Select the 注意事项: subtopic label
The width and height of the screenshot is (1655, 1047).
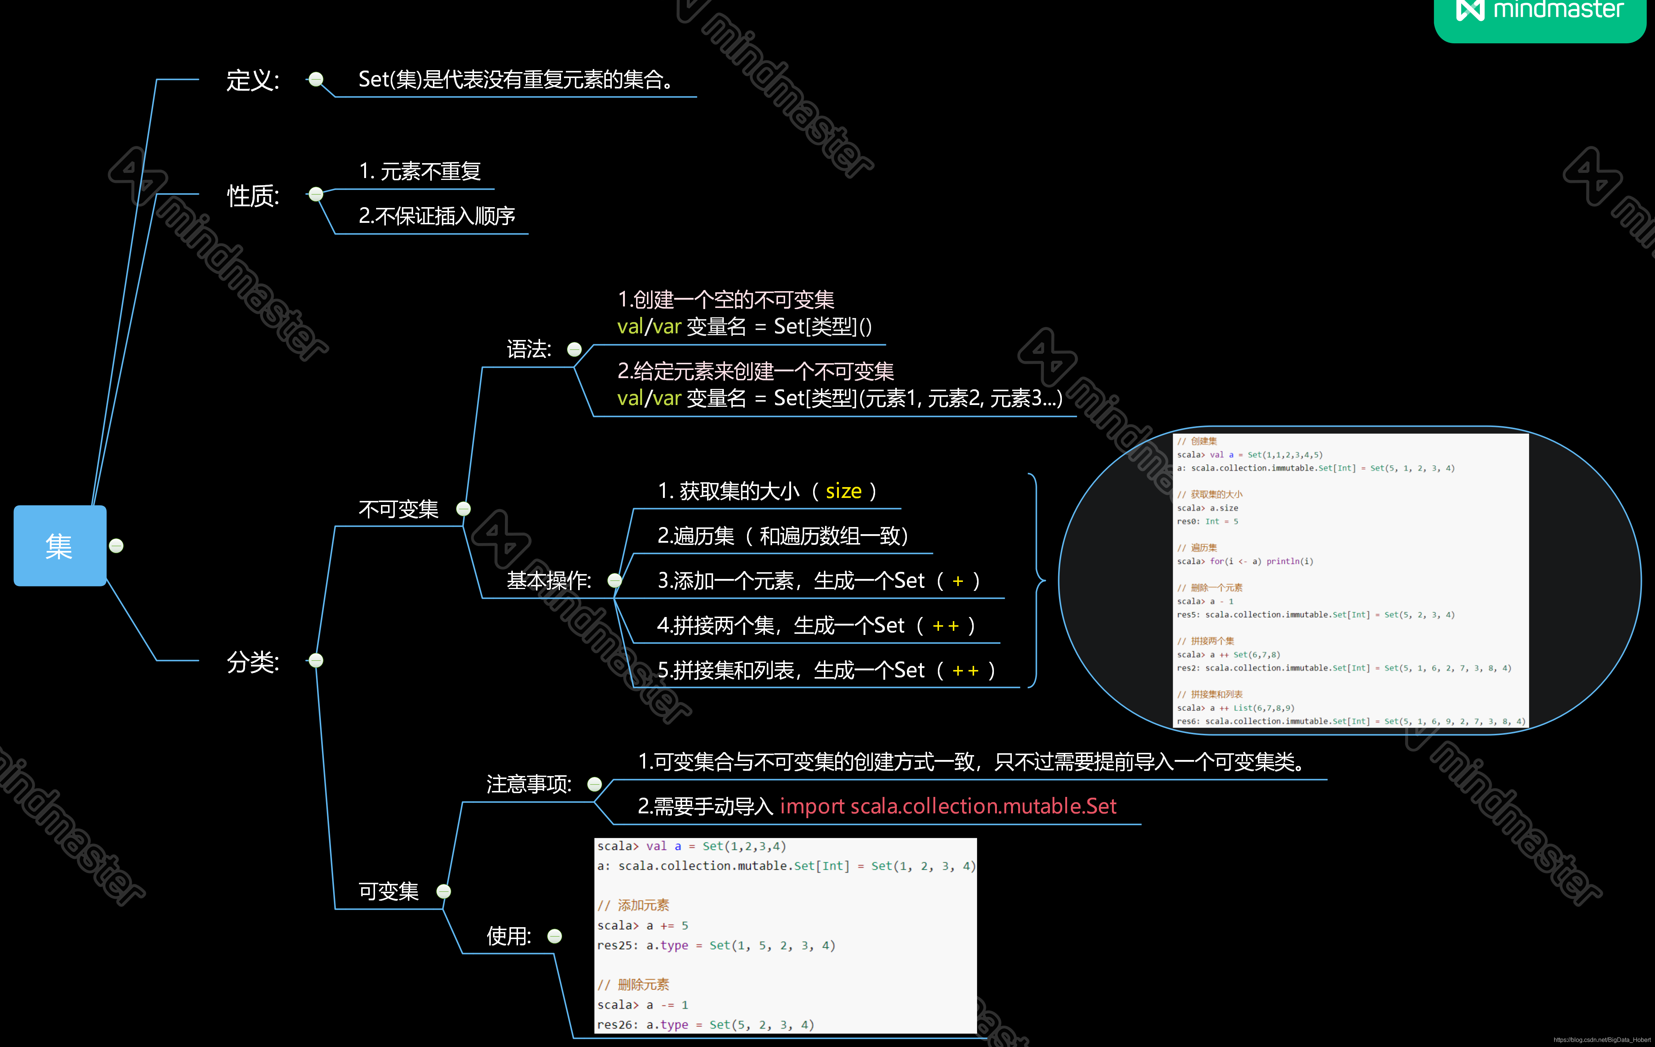[x=529, y=785]
